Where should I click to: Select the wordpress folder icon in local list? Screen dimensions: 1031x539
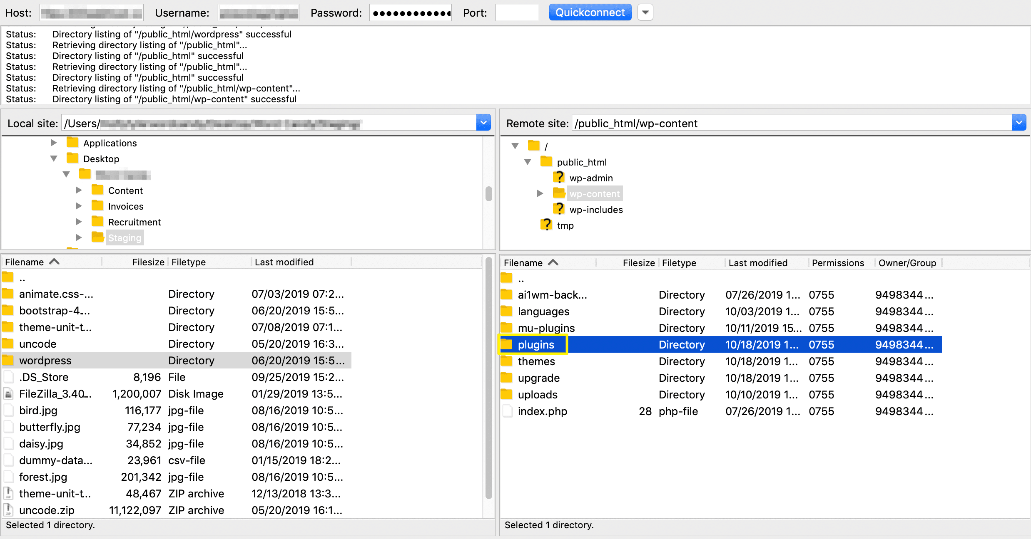coord(7,360)
